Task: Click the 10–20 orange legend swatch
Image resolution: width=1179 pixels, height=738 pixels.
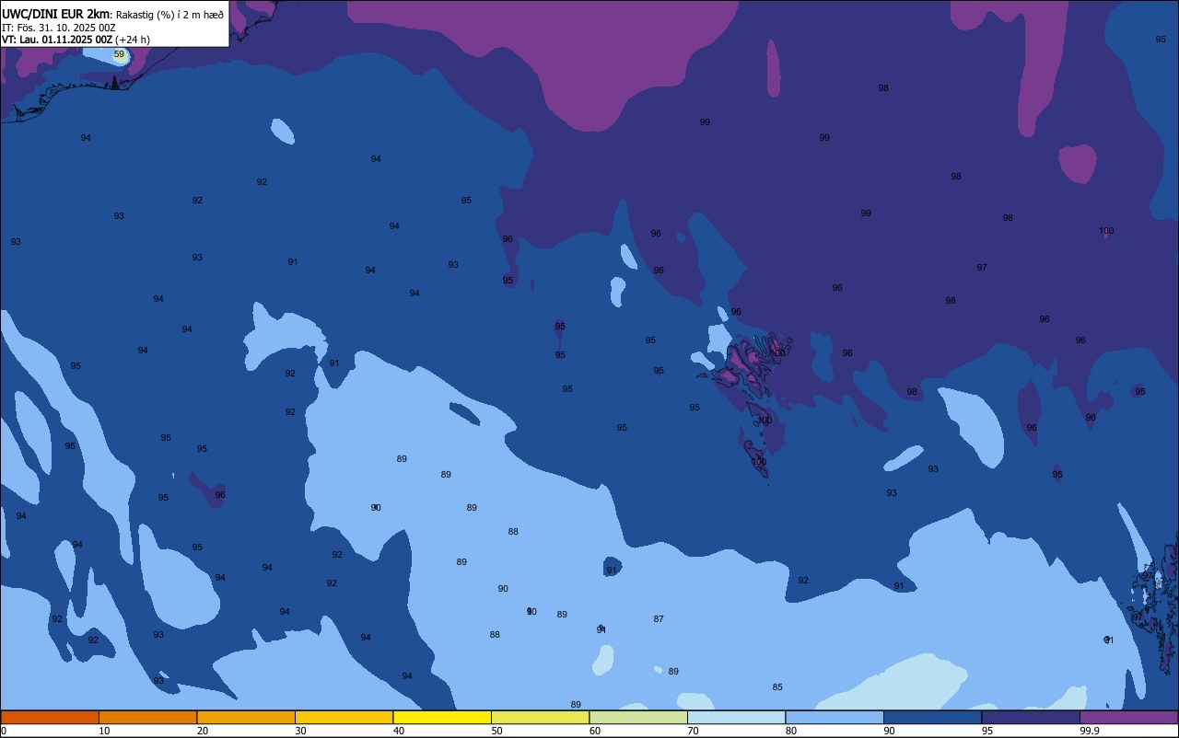Action: (x=147, y=717)
